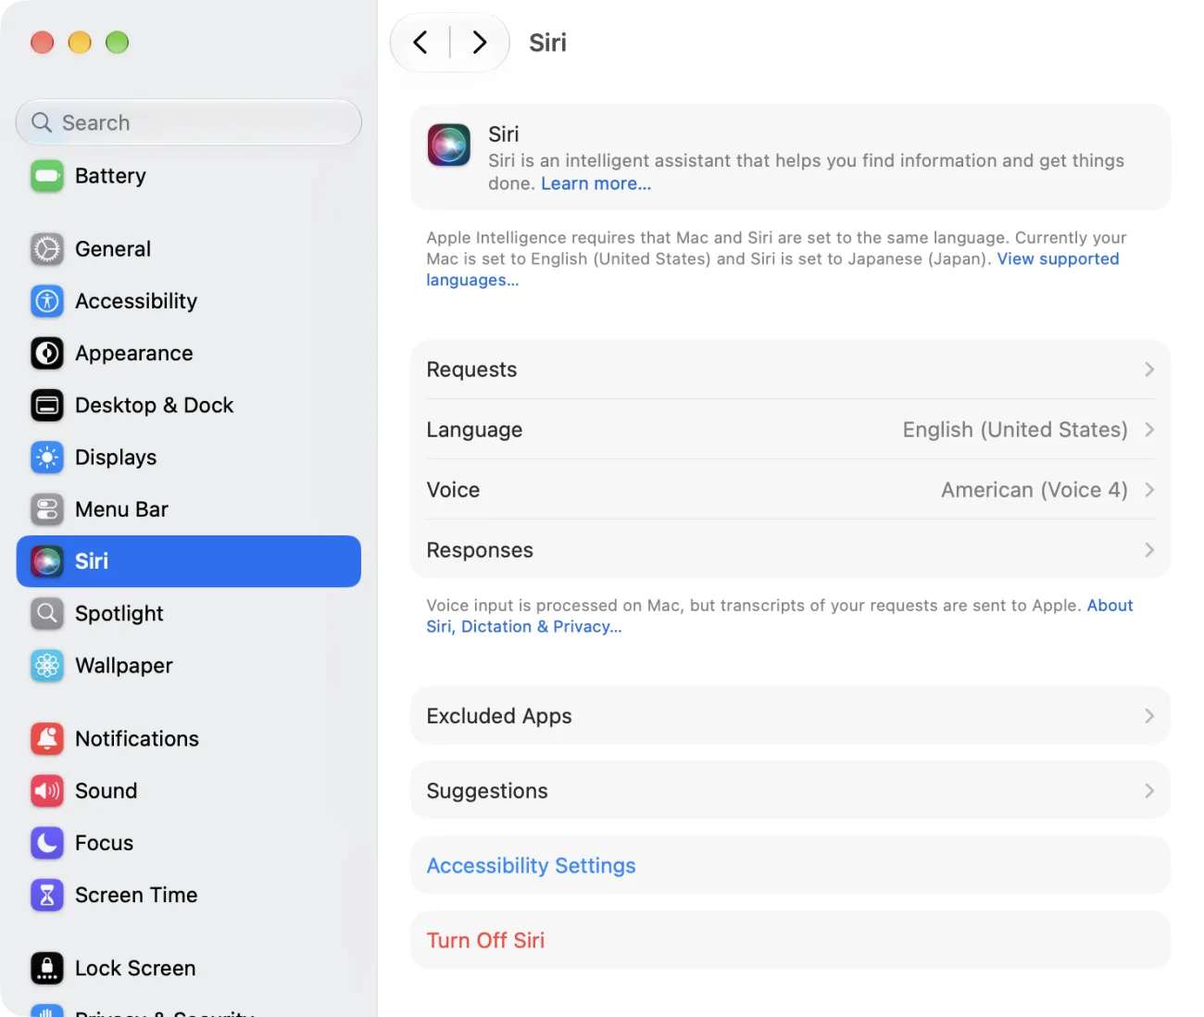The width and height of the screenshot is (1204, 1017).
Task: Click the red close window button
Action: (x=42, y=43)
